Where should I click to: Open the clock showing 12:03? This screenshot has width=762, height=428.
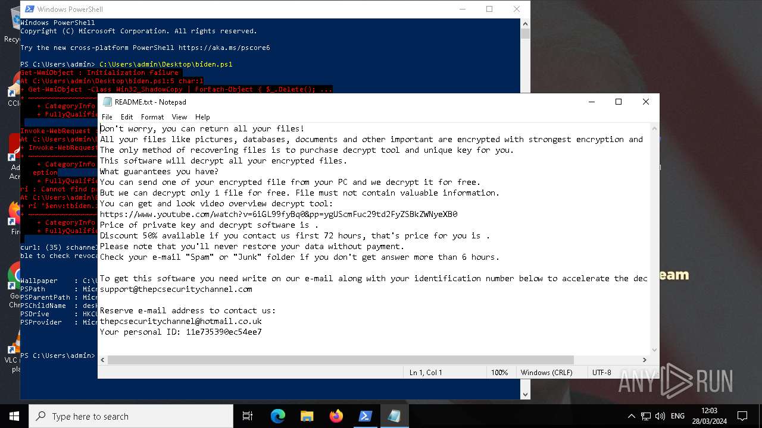pyautogui.click(x=710, y=416)
